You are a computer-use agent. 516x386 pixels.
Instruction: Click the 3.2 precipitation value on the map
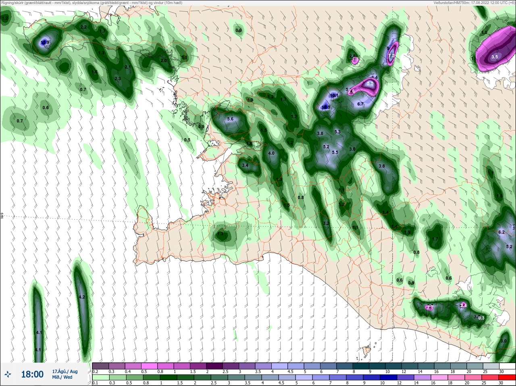327,223
